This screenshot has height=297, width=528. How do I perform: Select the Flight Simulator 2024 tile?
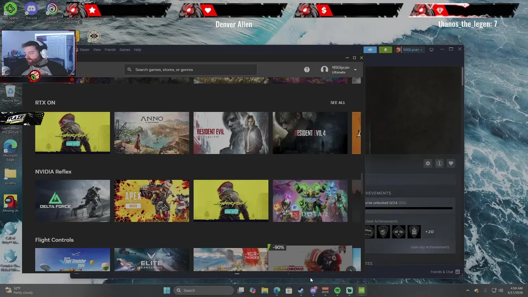tap(73, 259)
